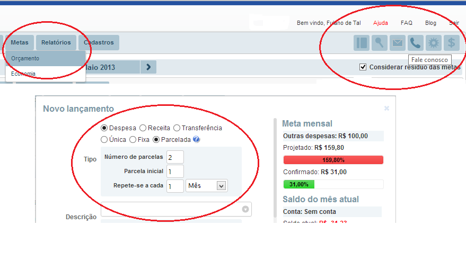Select the Receita radio button

tap(143, 128)
